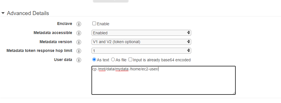Grab the user data textarea resize handle
Viewport: 281px width, 103px height.
click(x=234, y=93)
